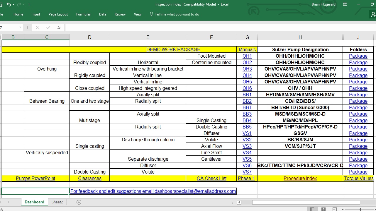This screenshot has height=211, width=376.
Task: Click into the formula bar input
Action: (220, 28)
